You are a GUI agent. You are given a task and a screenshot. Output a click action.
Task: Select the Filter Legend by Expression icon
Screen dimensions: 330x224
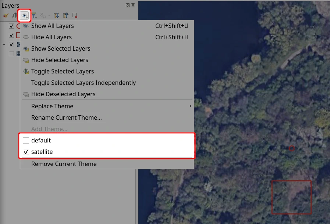tap(42, 15)
